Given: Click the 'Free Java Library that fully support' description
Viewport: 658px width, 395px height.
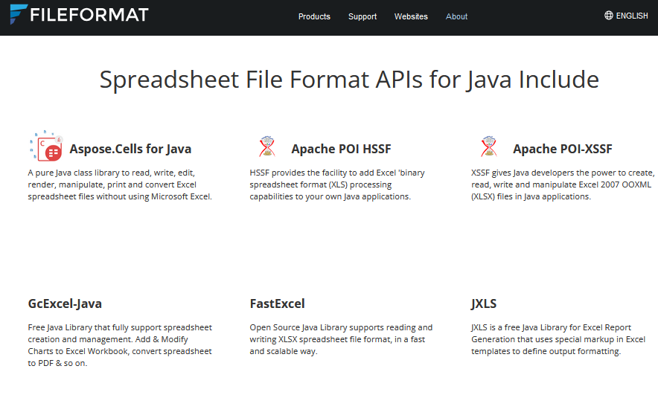Looking at the screenshot, I should tap(120, 345).
